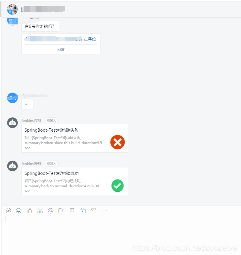Click the envelope mail icon

(x=93, y=211)
